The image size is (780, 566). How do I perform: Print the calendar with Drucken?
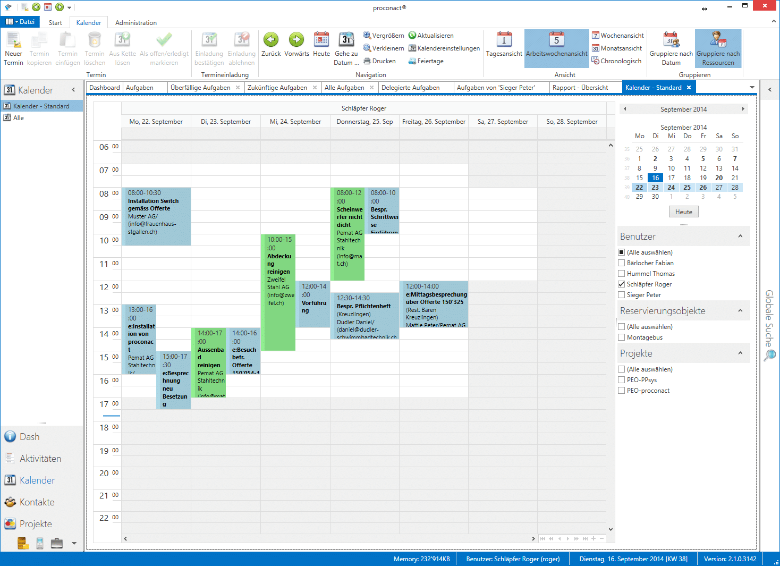tap(379, 61)
